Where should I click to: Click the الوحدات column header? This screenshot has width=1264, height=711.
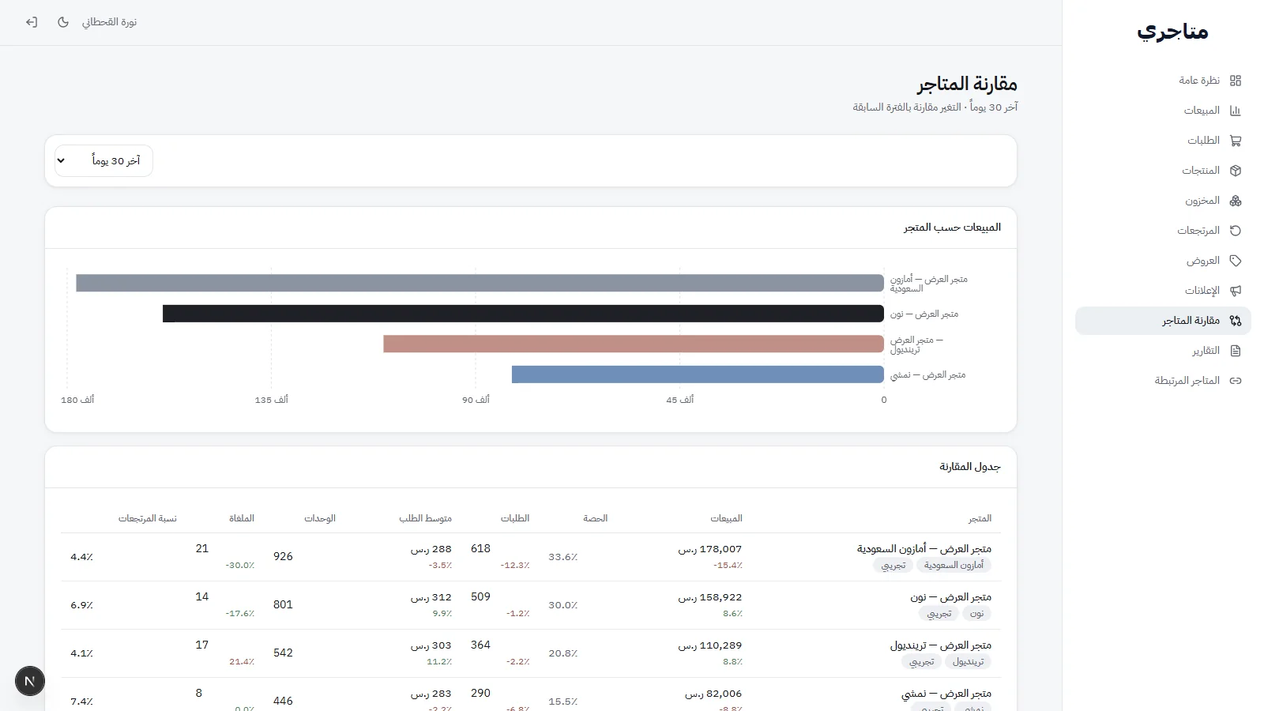[x=320, y=518]
